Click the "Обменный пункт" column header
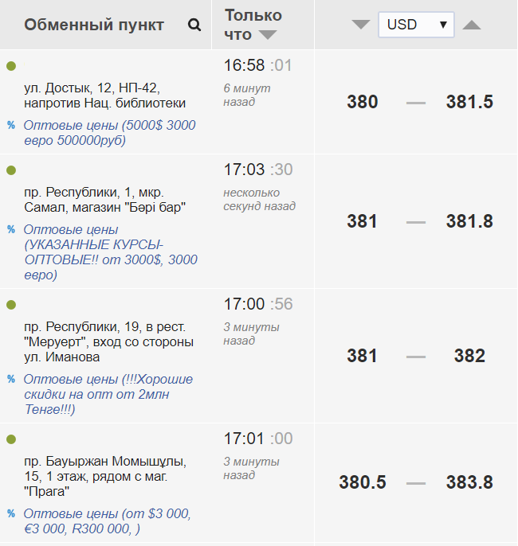This screenshot has width=518, height=546. click(94, 25)
